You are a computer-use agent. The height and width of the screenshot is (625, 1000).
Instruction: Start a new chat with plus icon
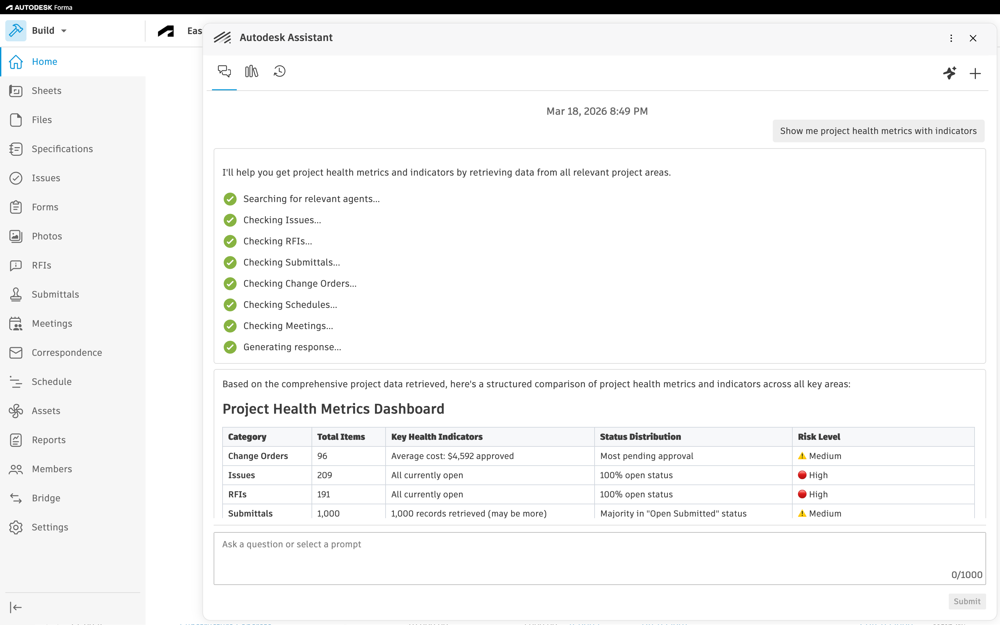click(975, 73)
